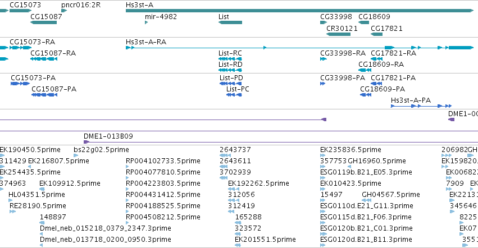Image resolution: width=478 pixels, height=248 pixels.
Task: Click the CG18609-RA transcript
Action: 365,70
